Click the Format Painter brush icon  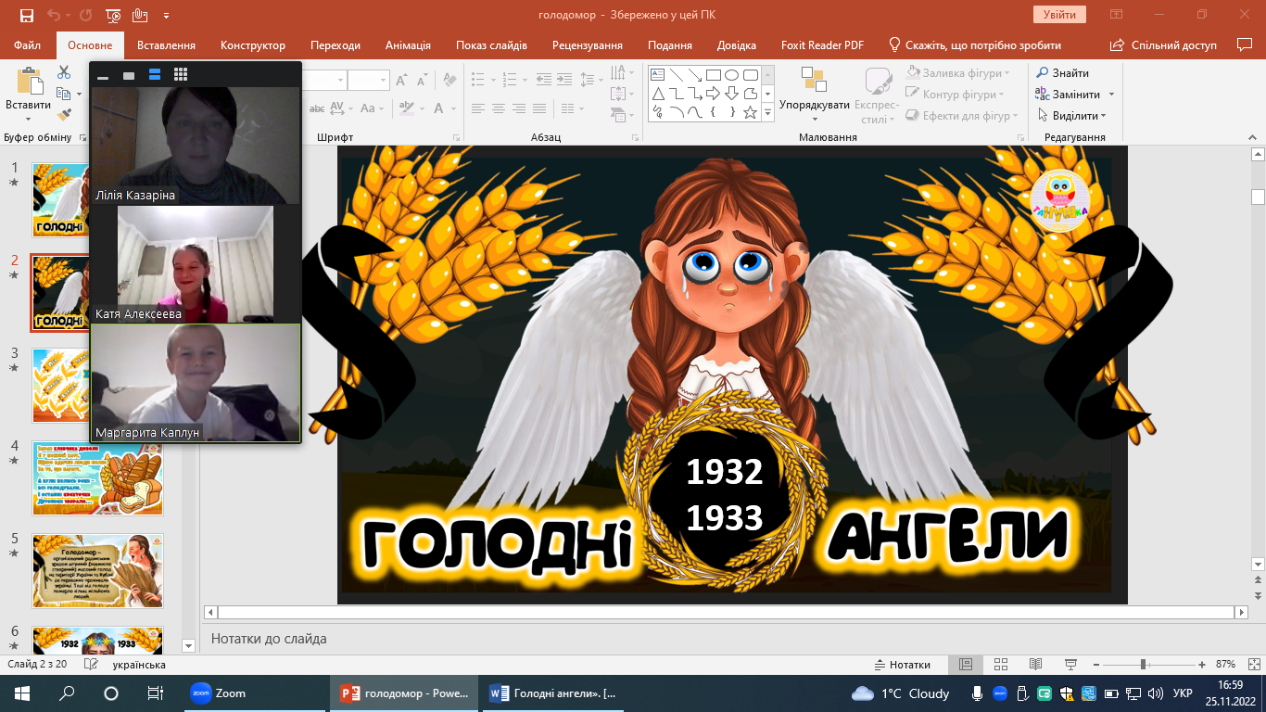click(64, 115)
